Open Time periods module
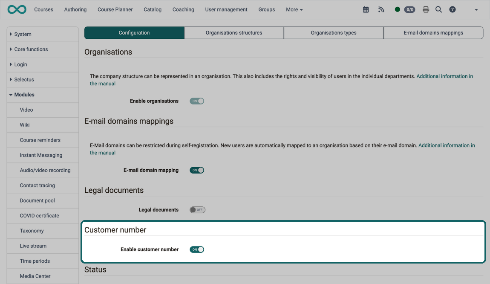 [x=43, y=261]
